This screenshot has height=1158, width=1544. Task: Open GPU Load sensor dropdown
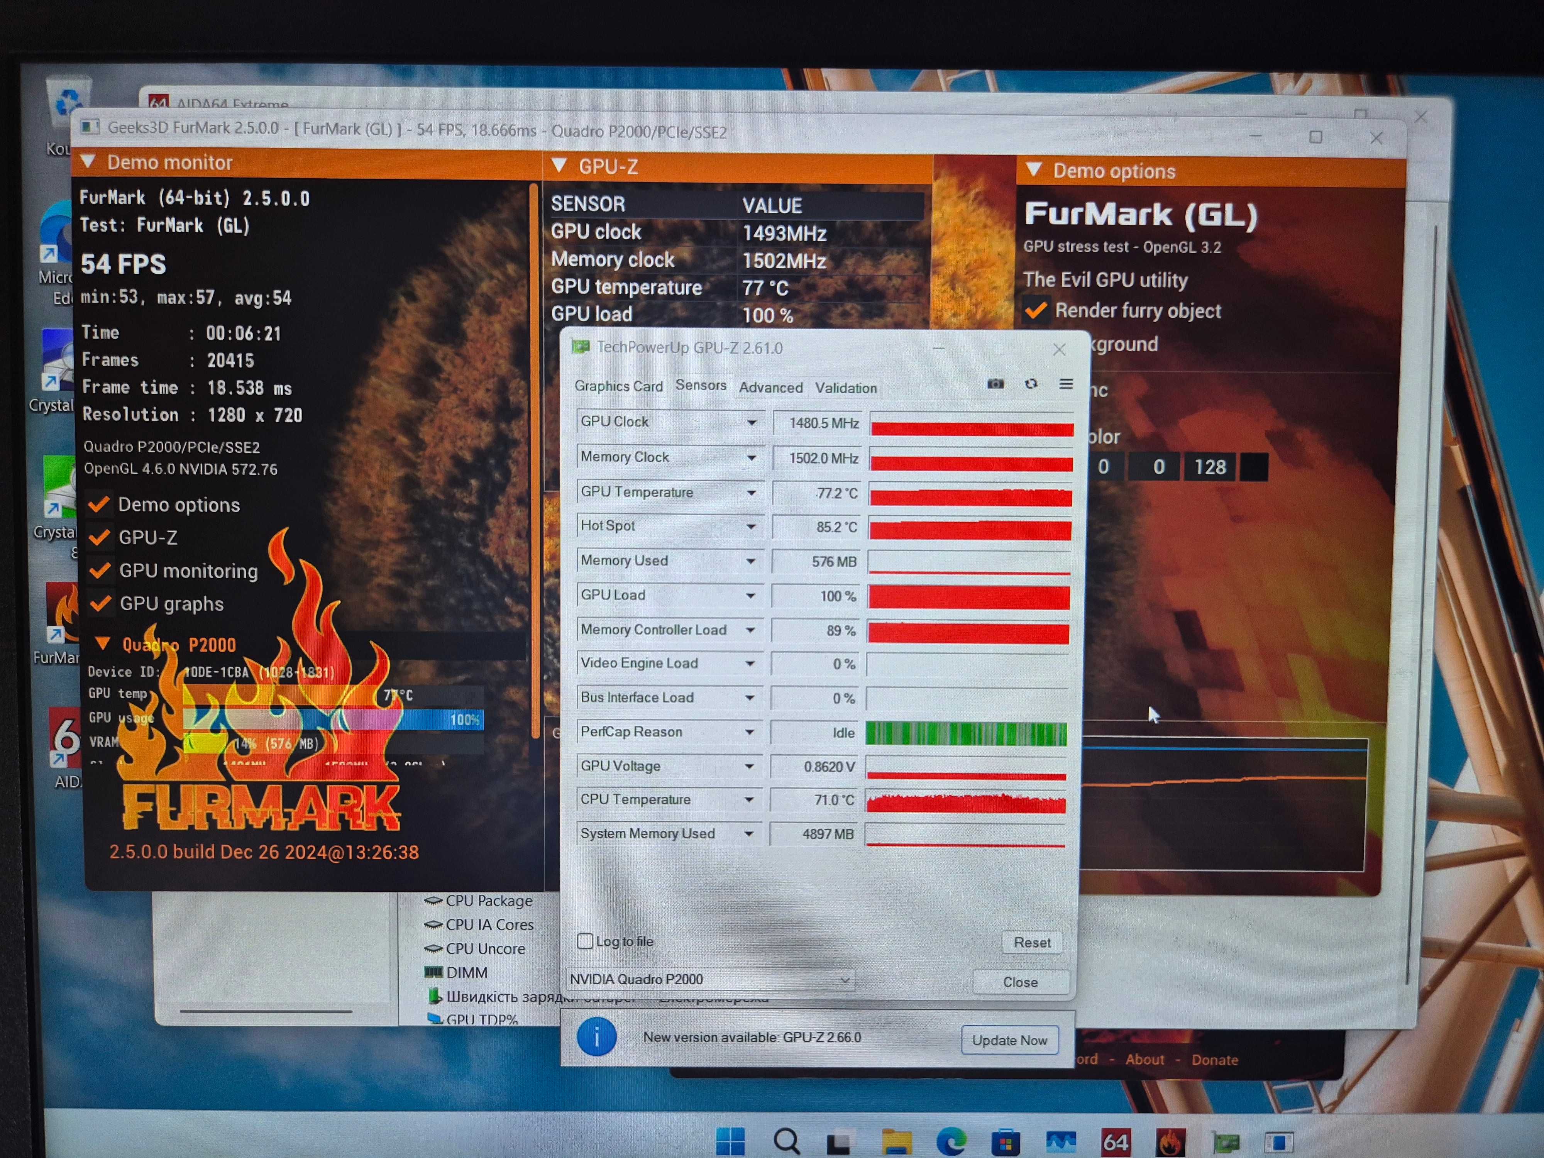pos(750,595)
